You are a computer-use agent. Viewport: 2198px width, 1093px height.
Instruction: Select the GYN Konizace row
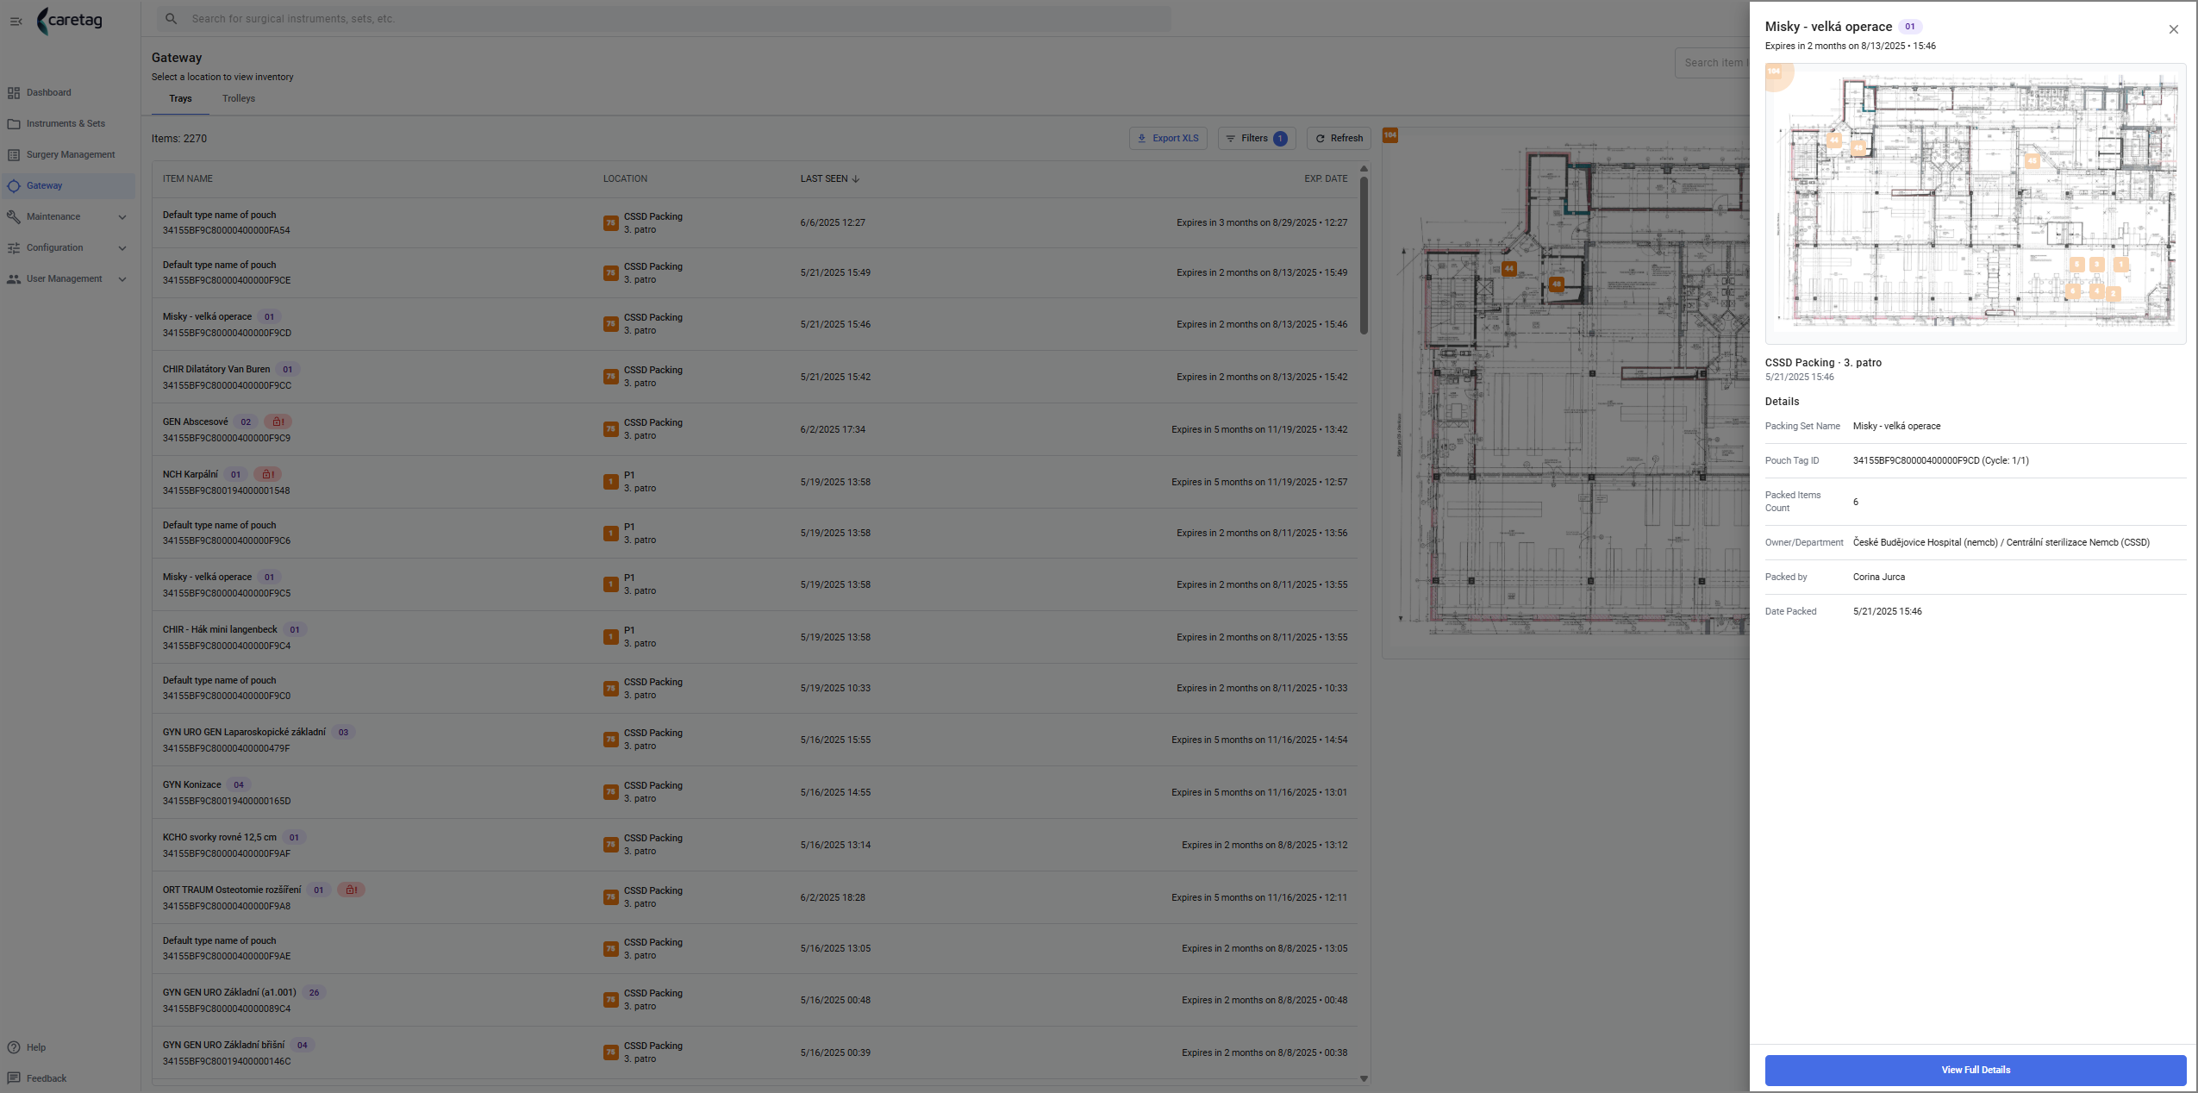754,792
